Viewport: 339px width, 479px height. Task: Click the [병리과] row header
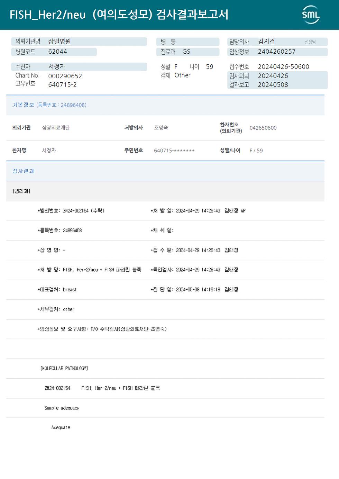tap(165, 191)
